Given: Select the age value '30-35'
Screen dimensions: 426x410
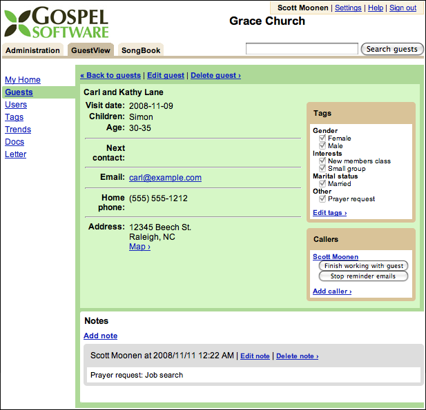Looking at the screenshot, I should pos(140,128).
